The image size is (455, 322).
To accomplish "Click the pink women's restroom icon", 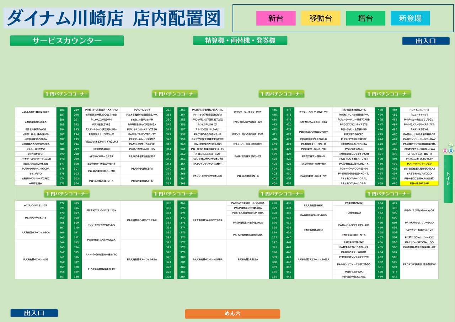I will tap(444, 151).
